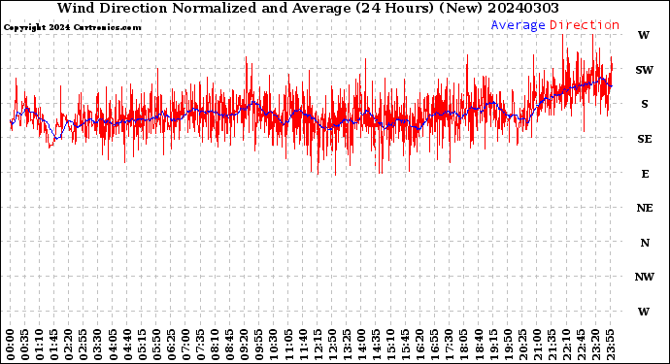Click the '14:35' time axis label
The height and width of the screenshot is (364, 670).
pyautogui.click(x=376, y=345)
